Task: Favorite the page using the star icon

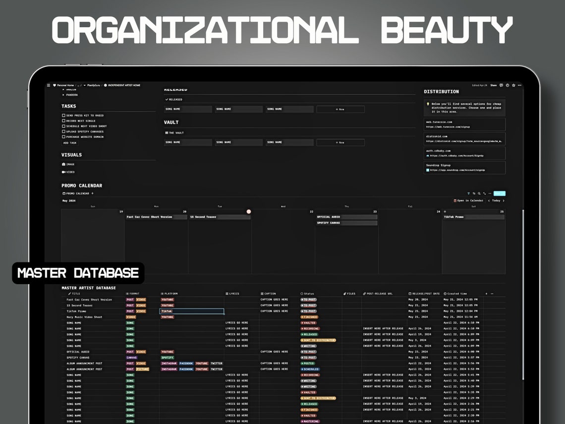Action: pos(514,85)
